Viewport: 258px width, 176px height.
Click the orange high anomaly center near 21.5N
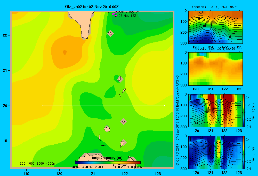click(x=65, y=52)
